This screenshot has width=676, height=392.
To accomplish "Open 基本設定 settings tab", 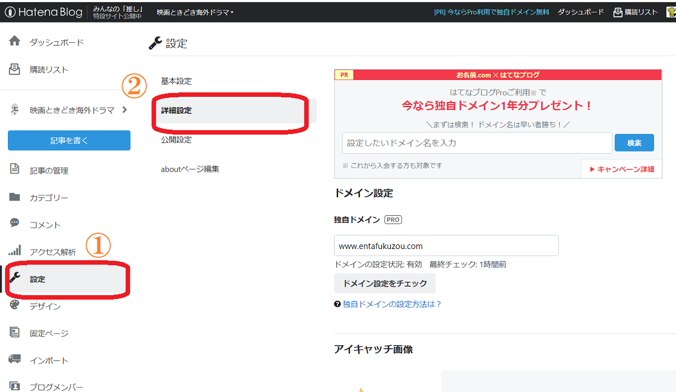I will 176,81.
